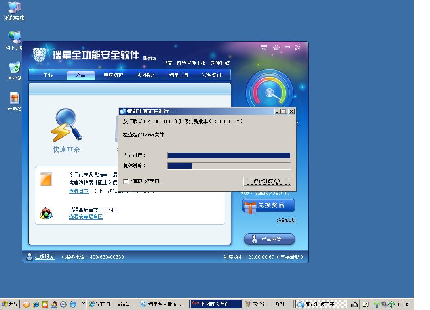
Task: Close the smart upgrade dialog
Action: (291, 111)
